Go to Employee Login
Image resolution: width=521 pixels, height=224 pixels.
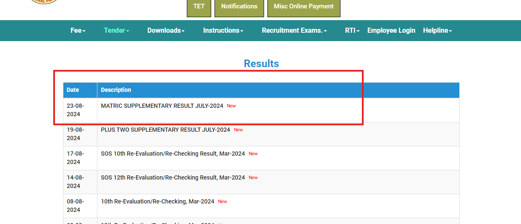click(391, 31)
